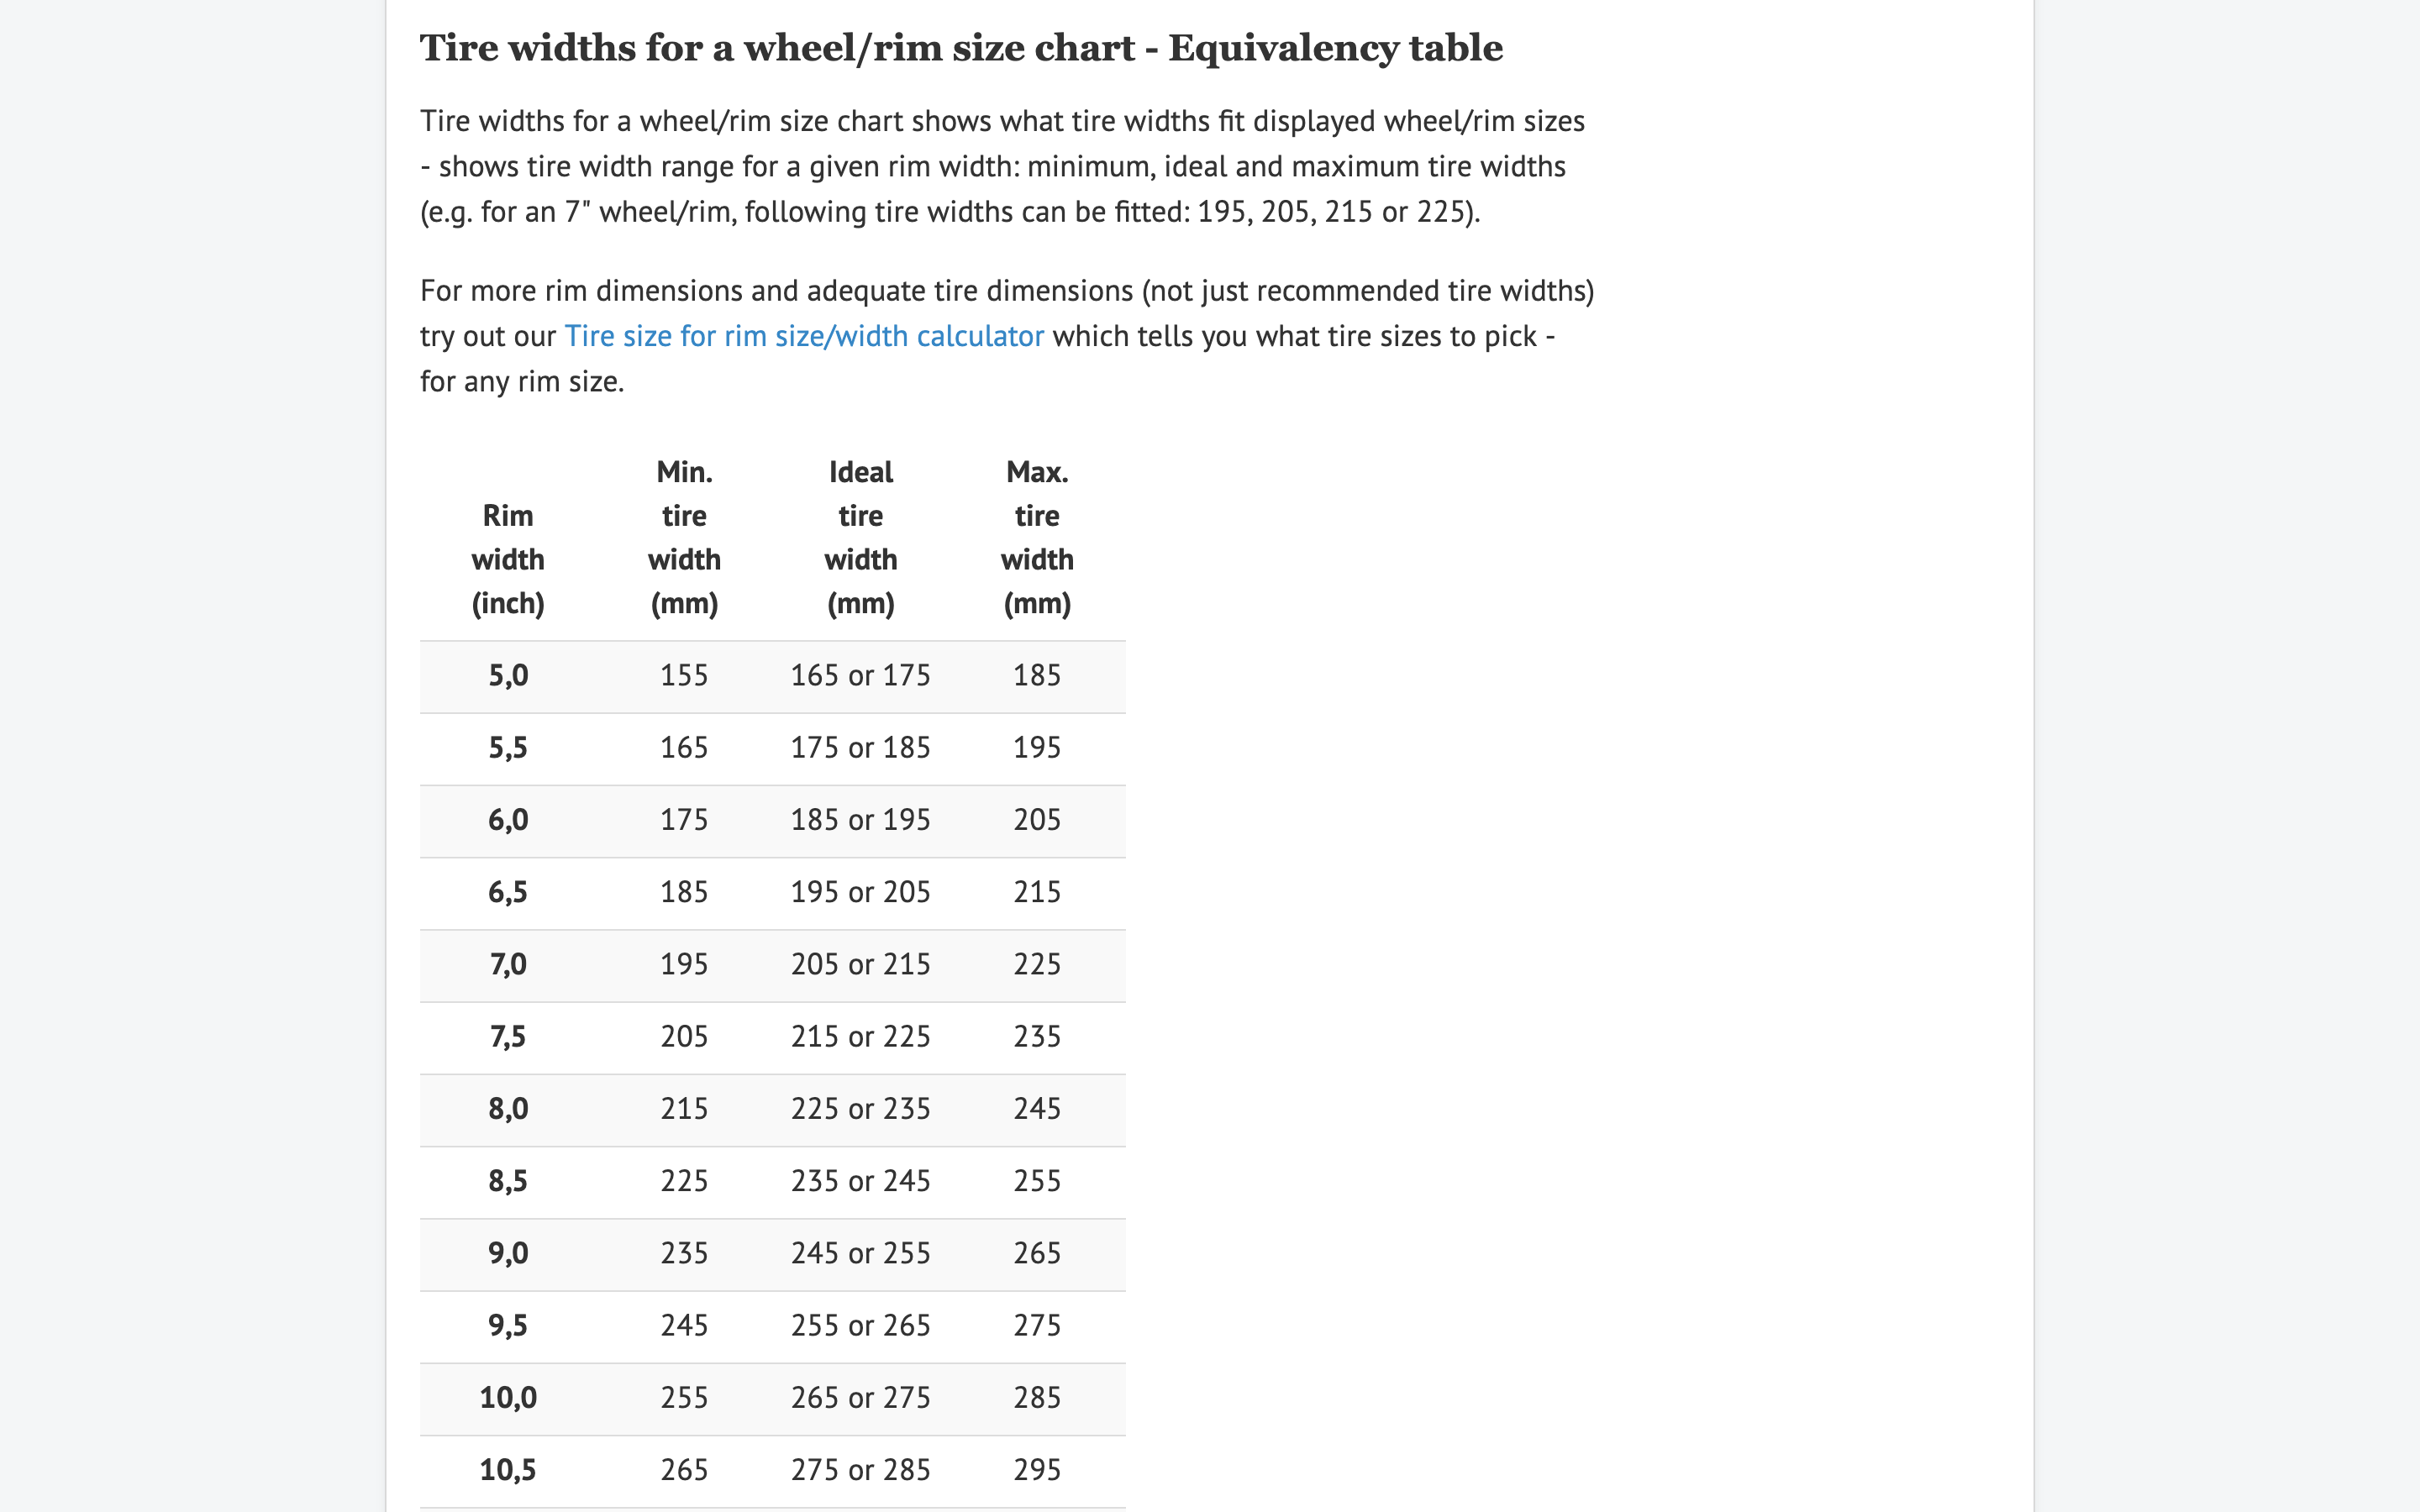
Task: Click the min tire width value 225 in 8,5 row
Action: coord(684,1181)
